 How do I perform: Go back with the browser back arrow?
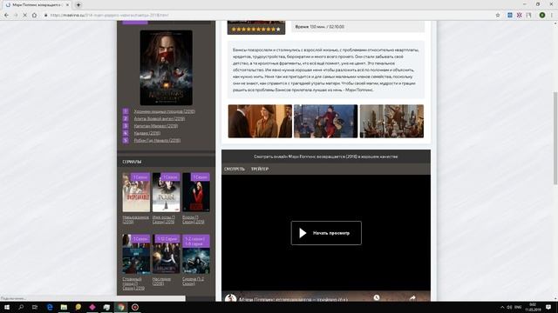6,16
